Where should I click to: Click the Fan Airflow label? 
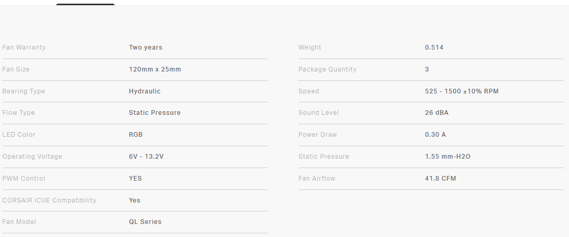[x=317, y=179]
